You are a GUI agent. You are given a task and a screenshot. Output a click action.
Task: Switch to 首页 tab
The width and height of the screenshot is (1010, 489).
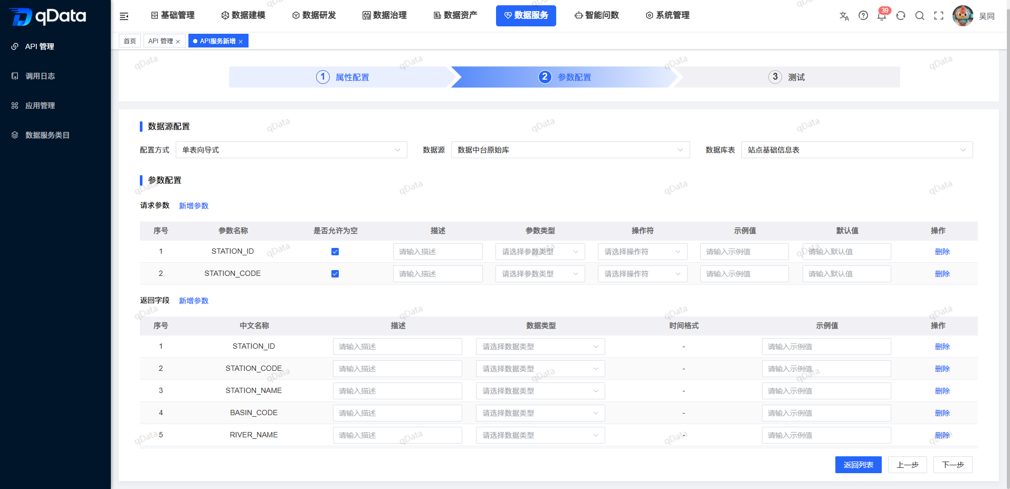coord(130,41)
